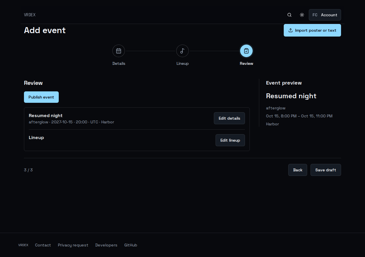Click Import poster or text button
Image resolution: width=365 pixels, height=257 pixels.
pos(312,30)
